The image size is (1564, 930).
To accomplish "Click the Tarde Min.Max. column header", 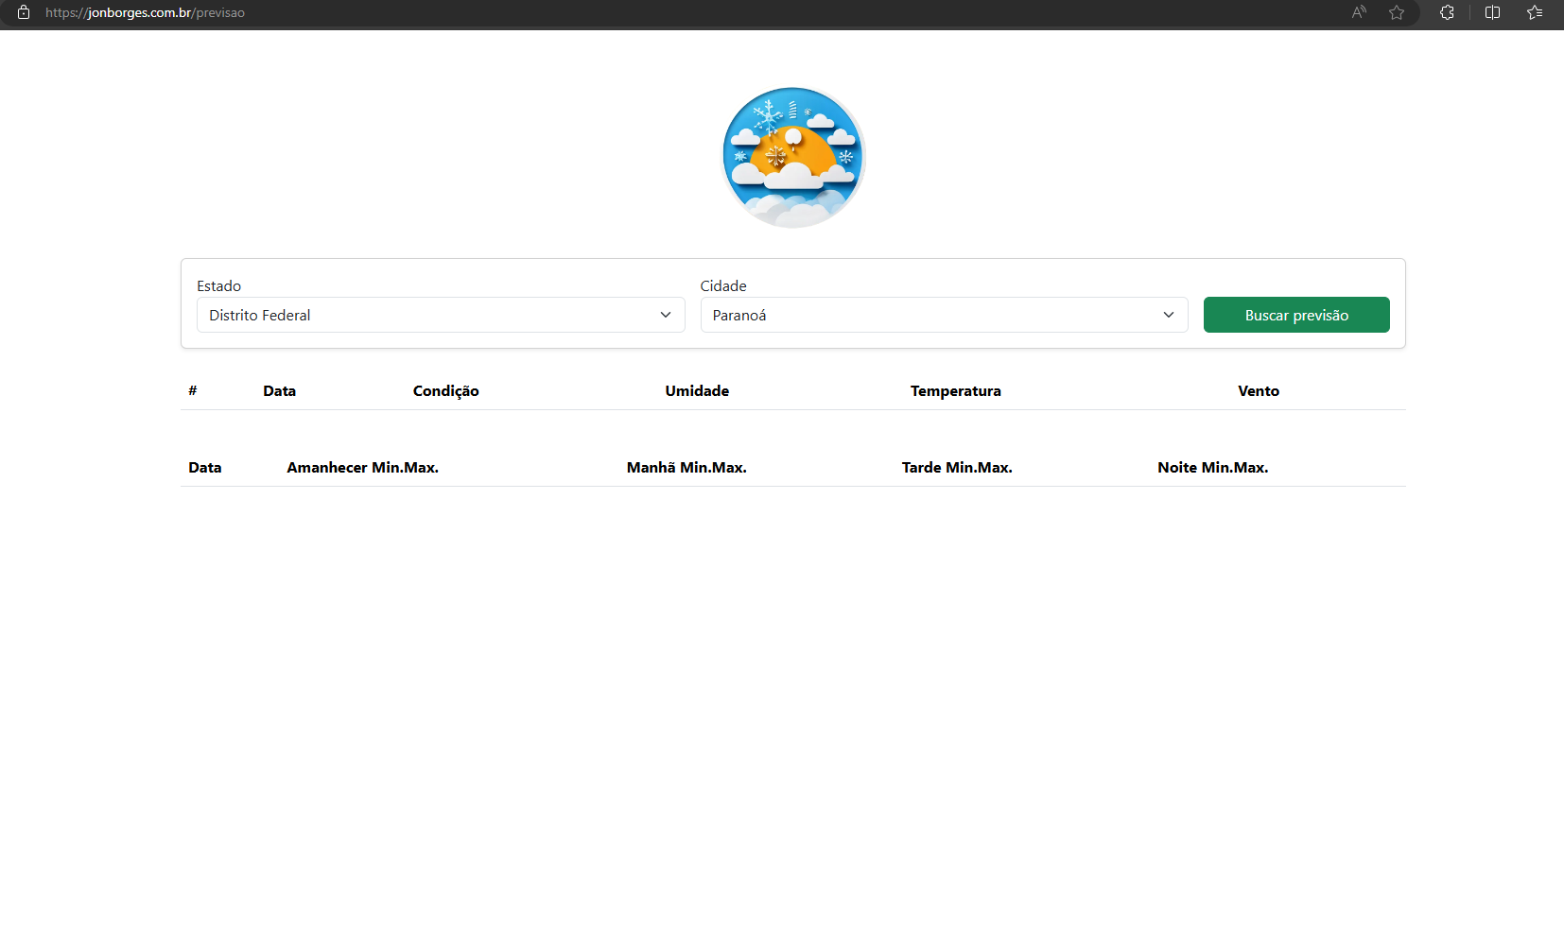I will 956,468.
